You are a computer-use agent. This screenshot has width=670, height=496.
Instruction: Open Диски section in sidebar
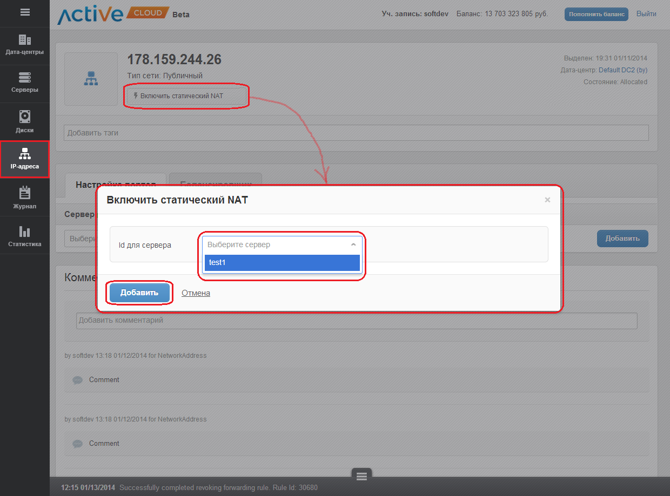(x=25, y=121)
